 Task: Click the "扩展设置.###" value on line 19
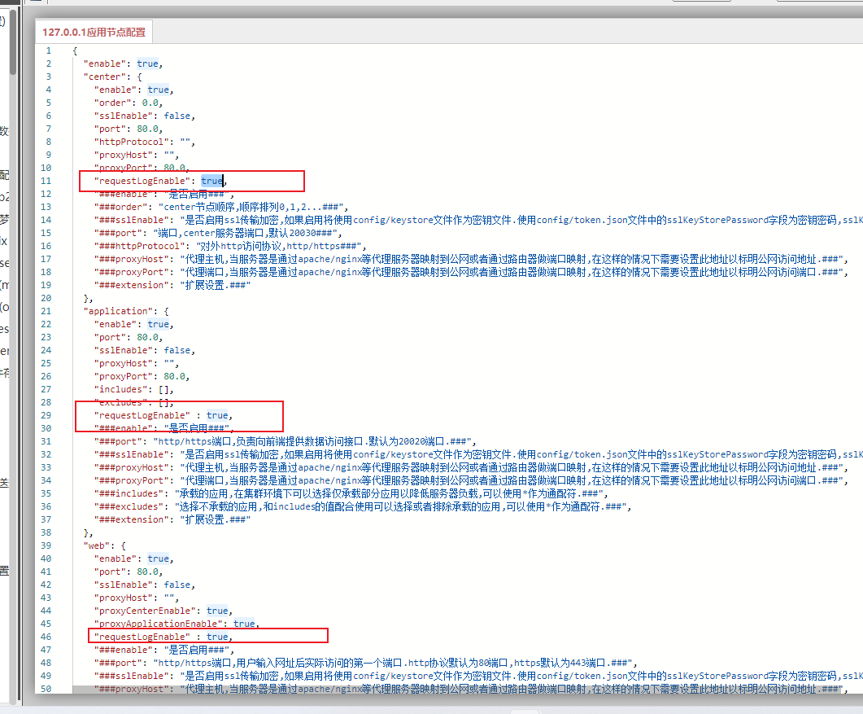(x=216, y=286)
